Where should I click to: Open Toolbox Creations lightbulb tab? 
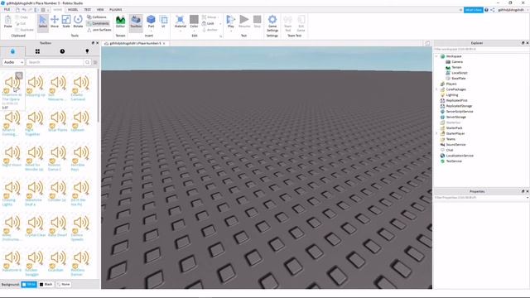87,51
